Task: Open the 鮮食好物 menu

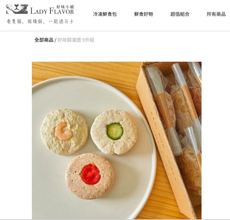Action: pos(143,14)
